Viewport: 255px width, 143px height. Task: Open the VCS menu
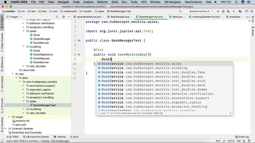coord(143,2)
